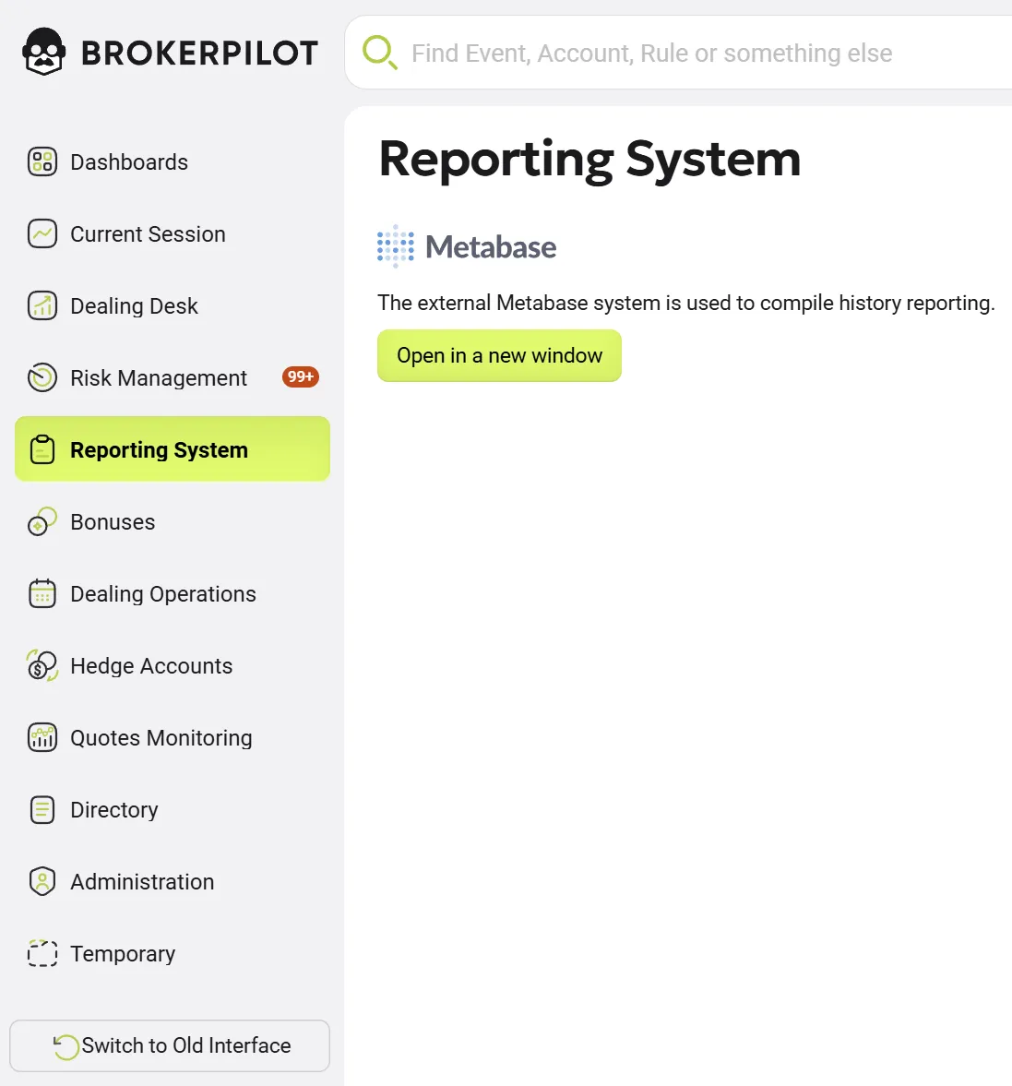Select the Temporary menu item
The height and width of the screenshot is (1086, 1012).
click(x=173, y=954)
